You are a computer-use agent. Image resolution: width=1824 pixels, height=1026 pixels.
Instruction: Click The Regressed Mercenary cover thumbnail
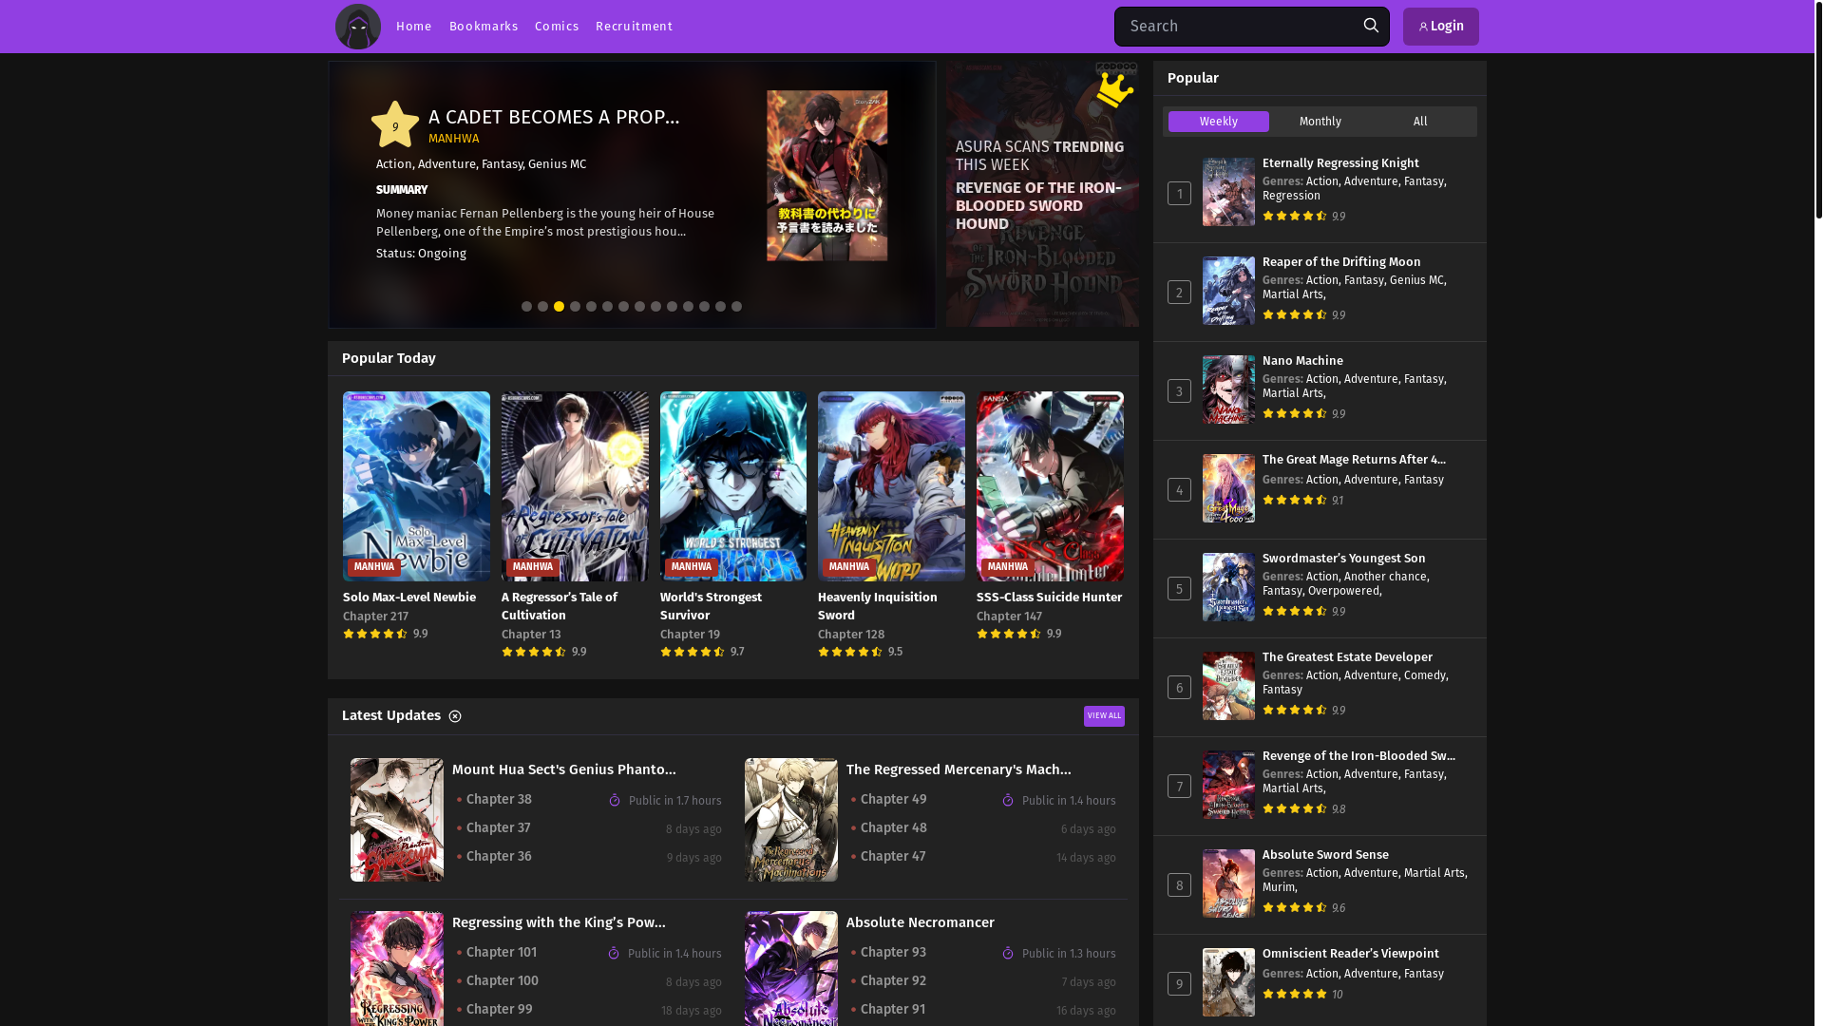click(791, 820)
